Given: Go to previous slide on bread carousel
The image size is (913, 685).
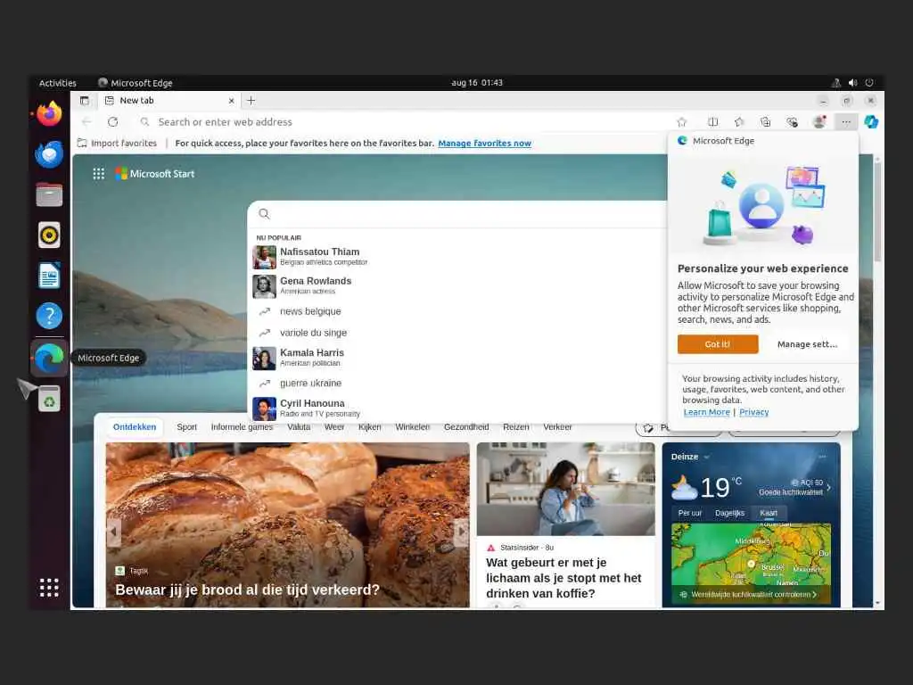Looking at the screenshot, I should pos(113,532).
